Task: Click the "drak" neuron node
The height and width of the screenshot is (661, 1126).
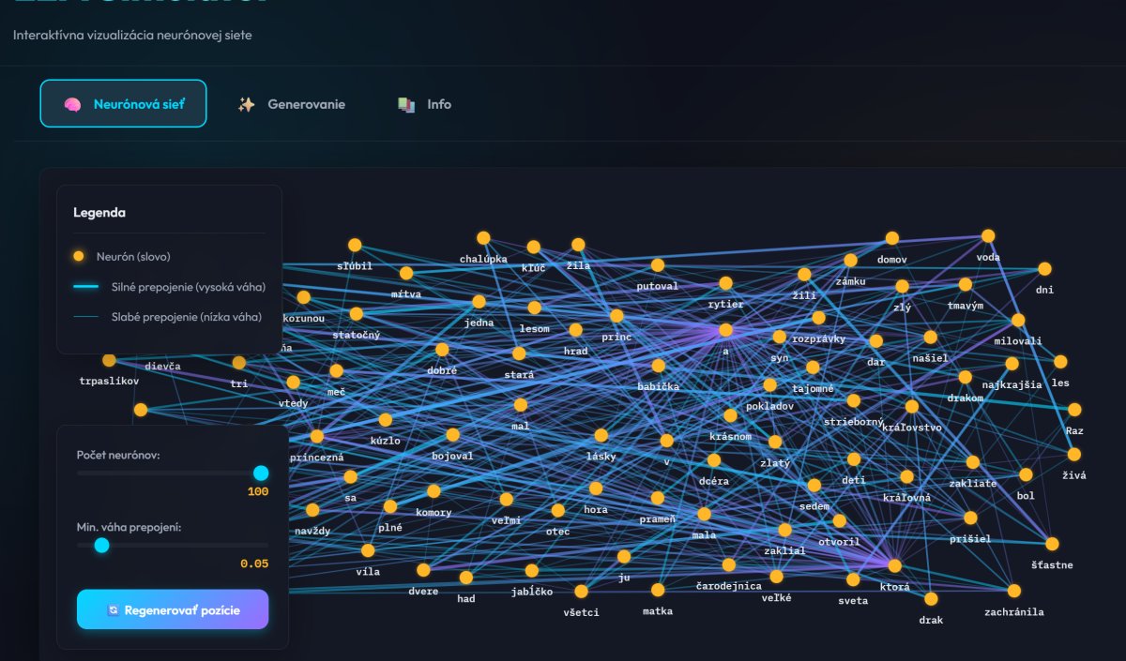Action: click(931, 599)
